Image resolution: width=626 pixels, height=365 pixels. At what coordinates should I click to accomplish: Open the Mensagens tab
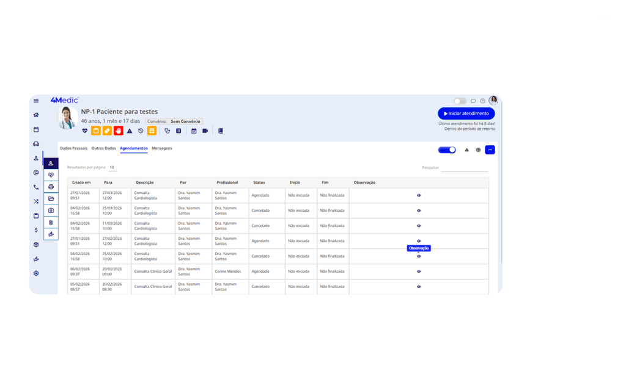162,148
